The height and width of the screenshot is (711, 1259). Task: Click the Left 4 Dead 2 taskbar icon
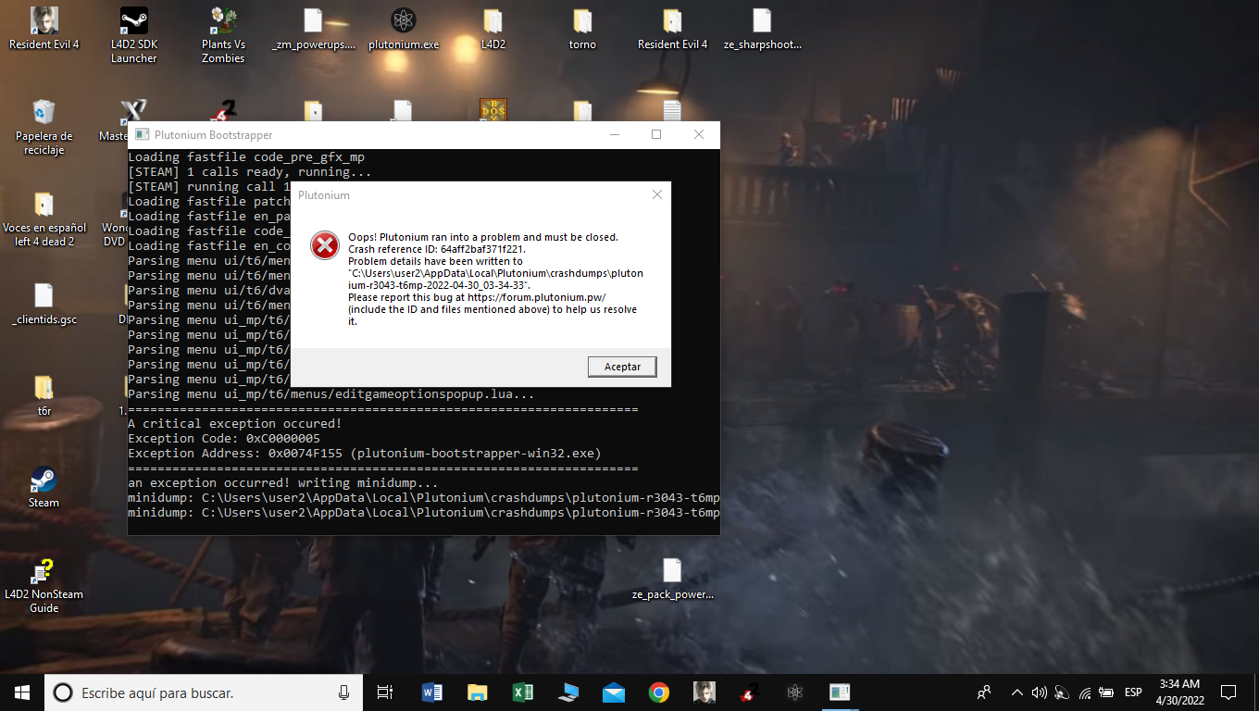click(x=749, y=692)
